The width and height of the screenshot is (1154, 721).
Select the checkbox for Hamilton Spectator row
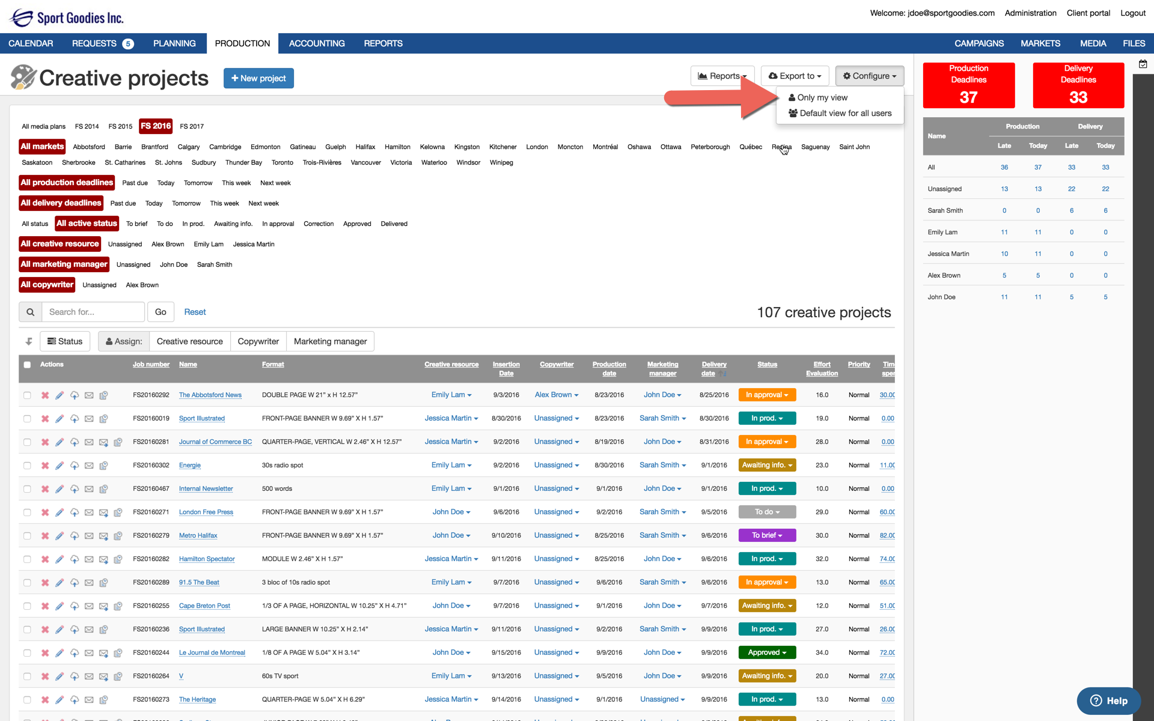pyautogui.click(x=27, y=559)
